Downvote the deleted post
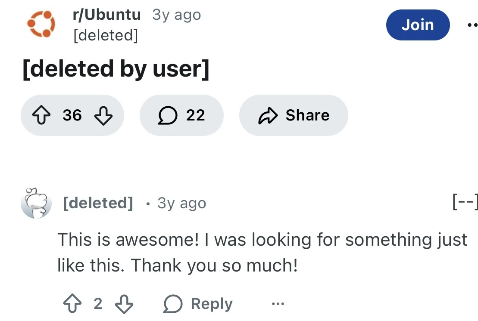 pos(103,115)
